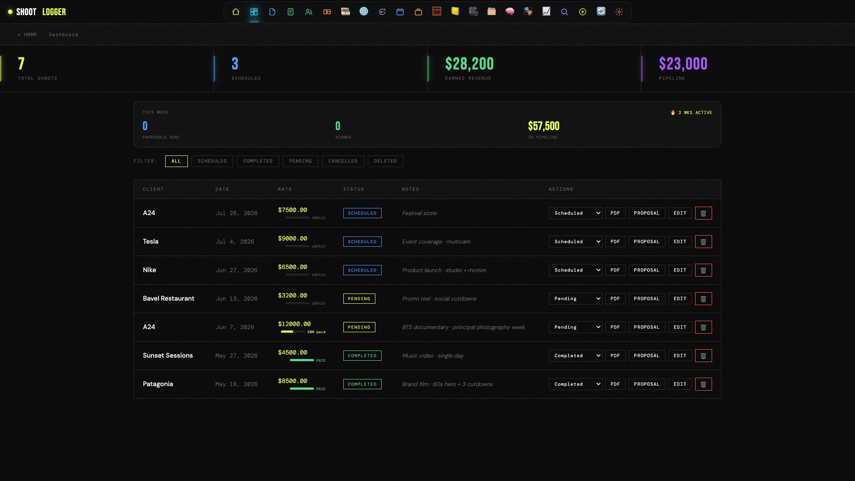Screen dimensions: 855x481
Task: Click the 50% paid progress bar
Action: click(x=293, y=332)
